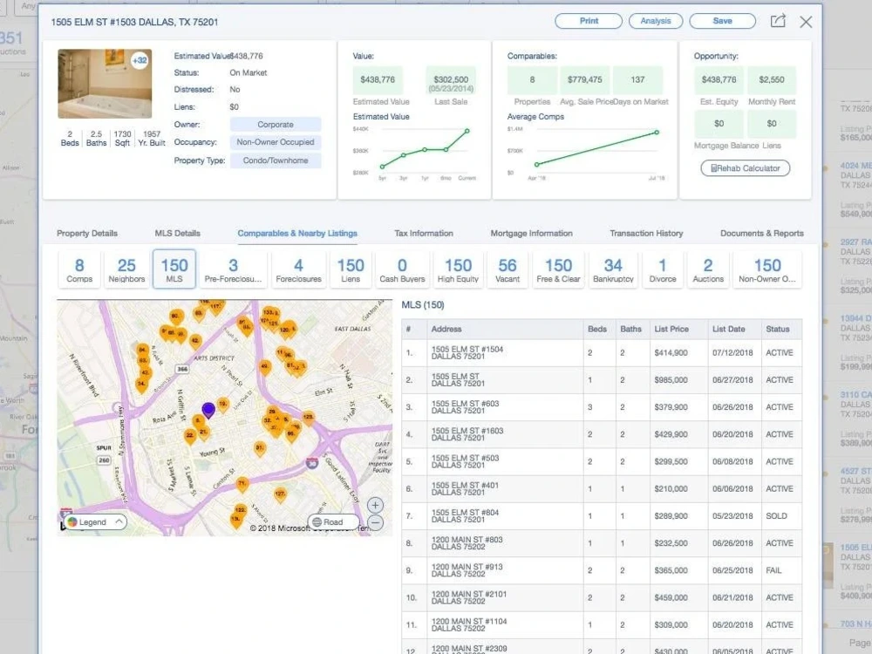This screenshot has height=654, width=872.
Task: View the Transaction History tab
Action: (646, 234)
